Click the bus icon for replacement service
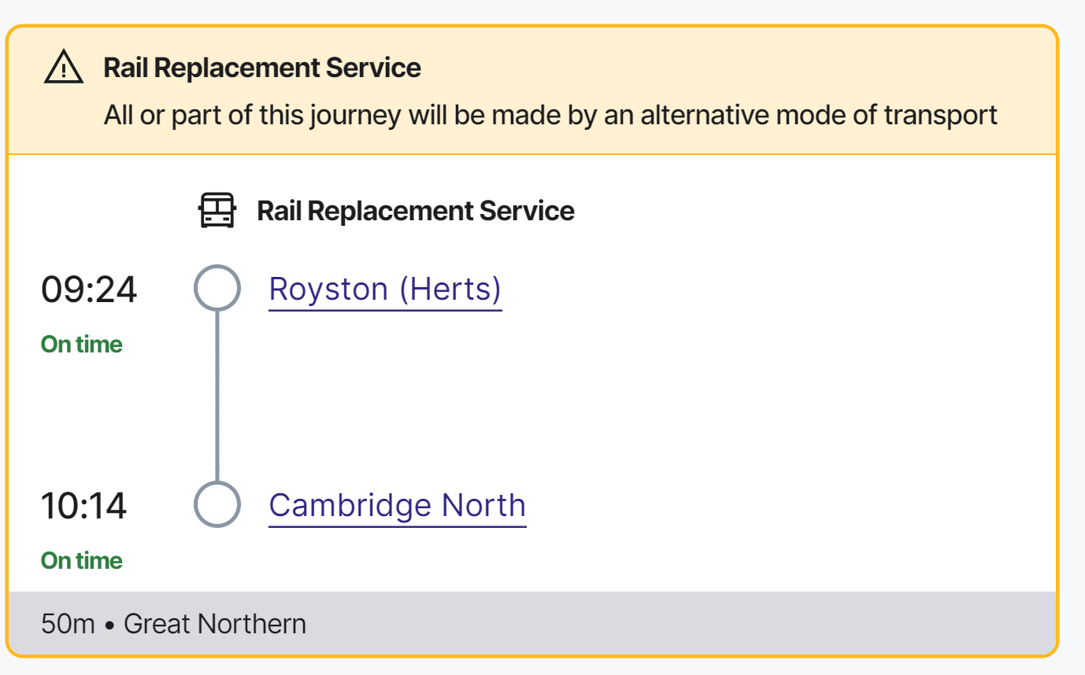This screenshot has width=1085, height=675. coord(217,211)
